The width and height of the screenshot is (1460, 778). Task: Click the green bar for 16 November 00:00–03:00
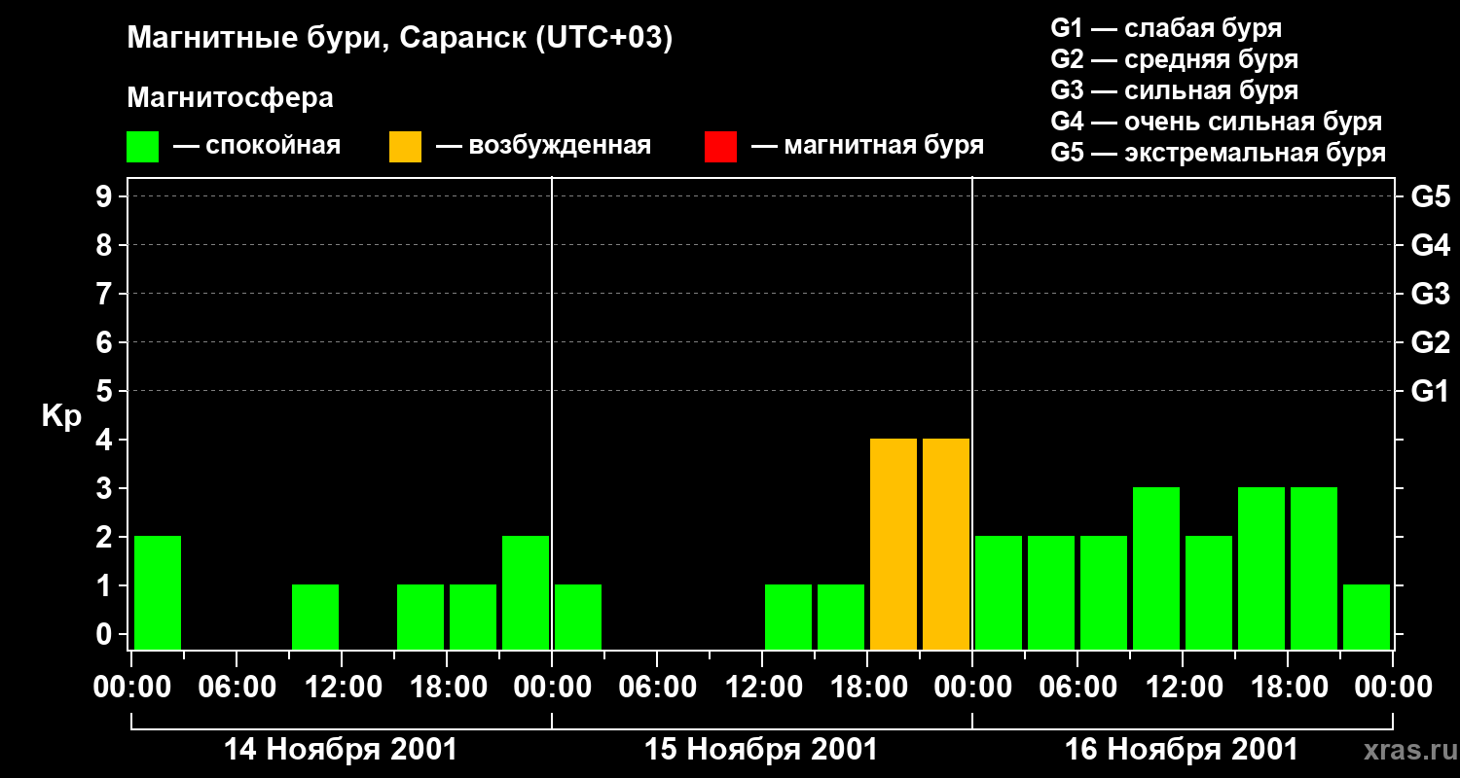click(x=999, y=592)
